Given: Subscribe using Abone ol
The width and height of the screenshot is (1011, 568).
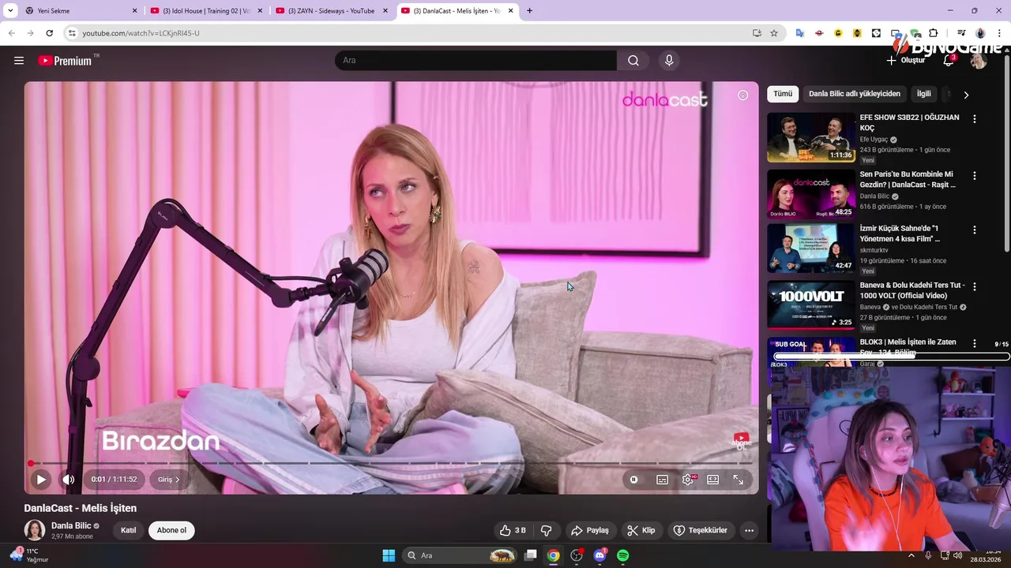Looking at the screenshot, I should click(x=171, y=530).
